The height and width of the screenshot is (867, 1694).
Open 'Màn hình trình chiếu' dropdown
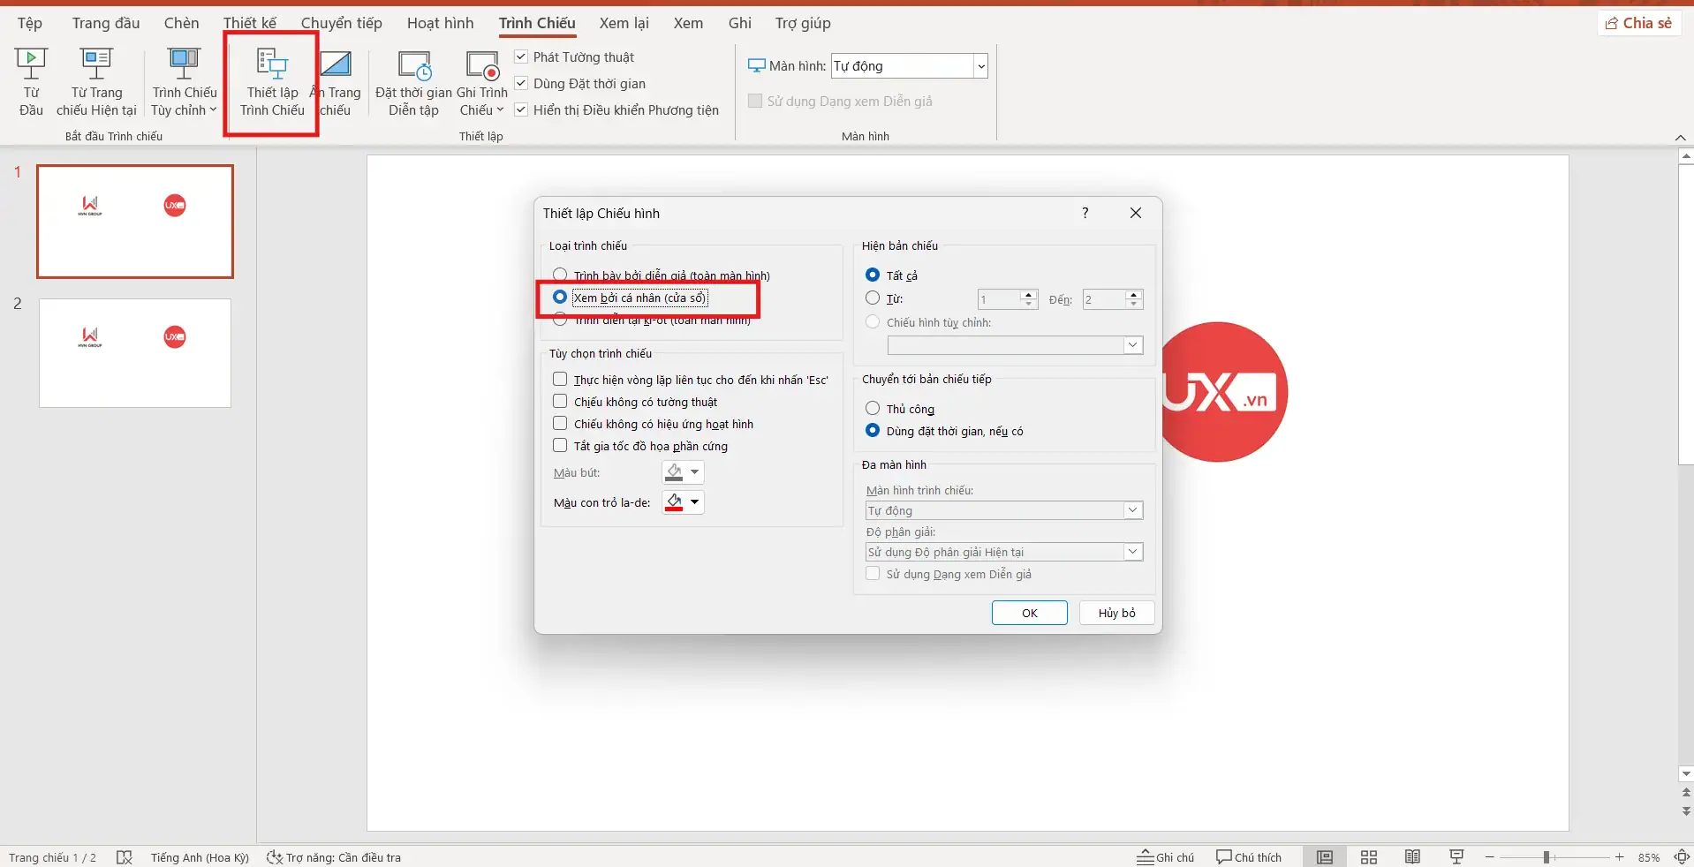tap(1133, 510)
